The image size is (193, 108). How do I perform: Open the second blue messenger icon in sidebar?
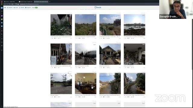[x=2, y=26]
